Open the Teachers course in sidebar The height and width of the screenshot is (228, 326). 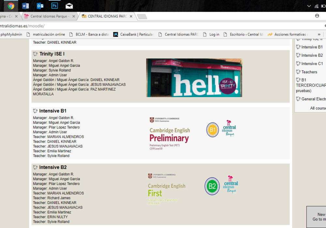pyautogui.click(x=309, y=72)
